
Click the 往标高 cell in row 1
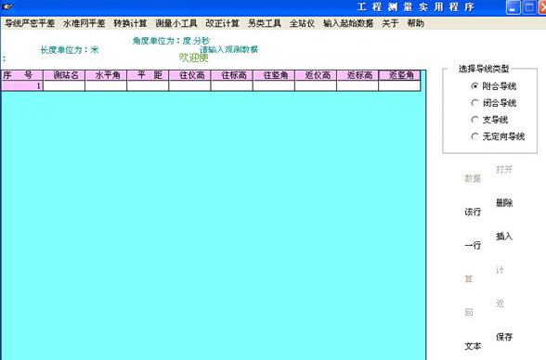pyautogui.click(x=232, y=85)
